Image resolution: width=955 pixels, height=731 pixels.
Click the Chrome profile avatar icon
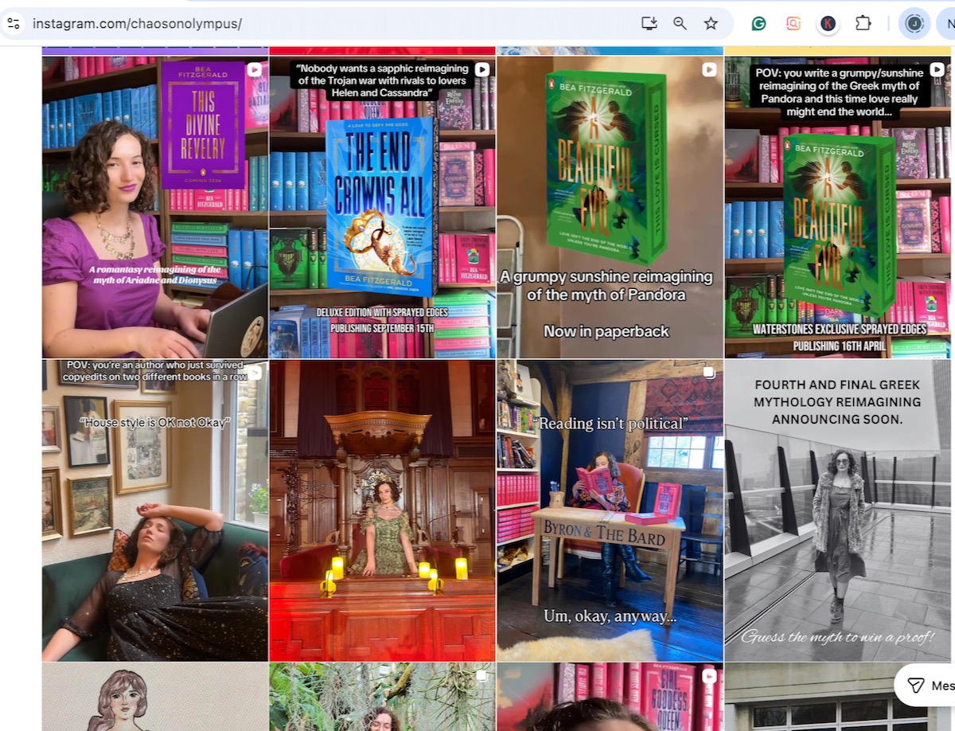(x=914, y=23)
